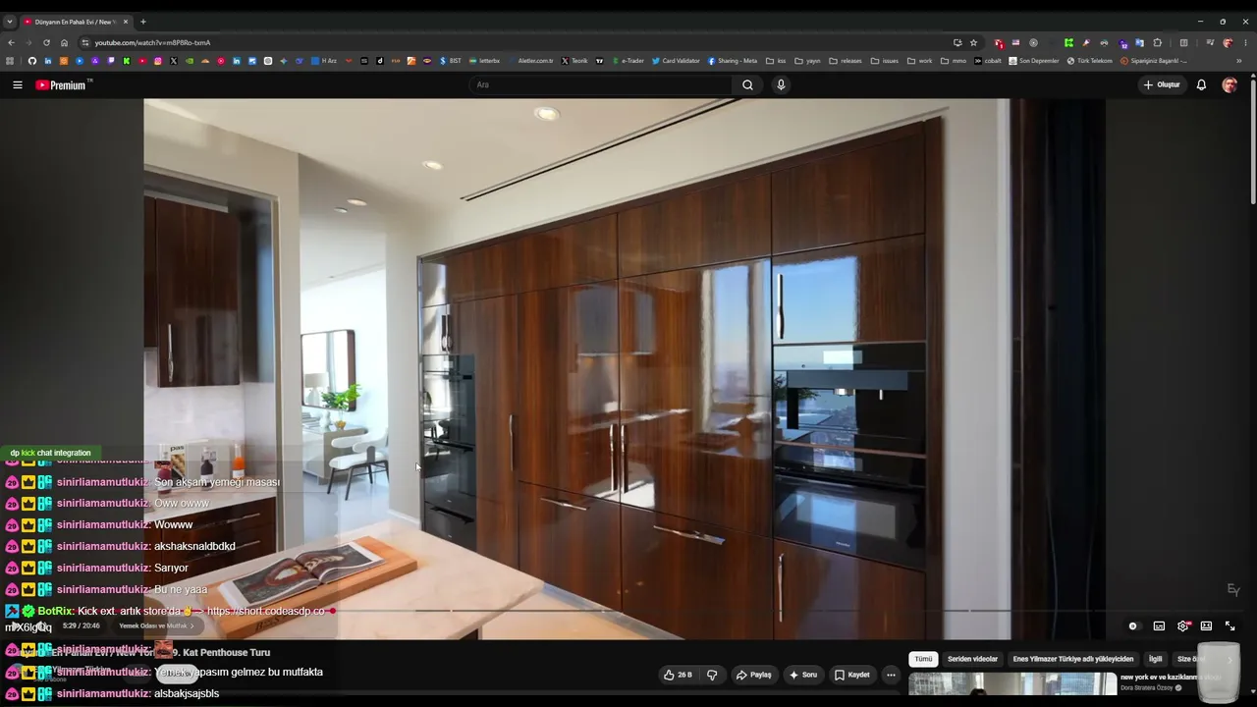Save video with the Kaydet button
This screenshot has width=1257, height=707.
pos(851,675)
